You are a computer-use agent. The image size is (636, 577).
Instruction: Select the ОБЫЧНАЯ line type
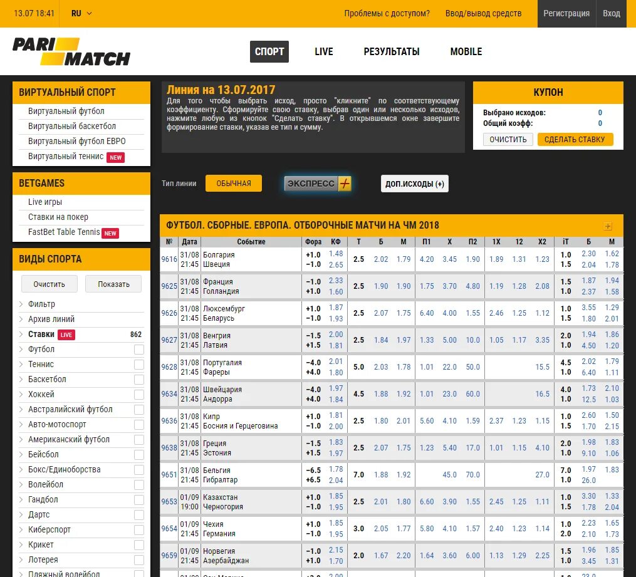234,184
